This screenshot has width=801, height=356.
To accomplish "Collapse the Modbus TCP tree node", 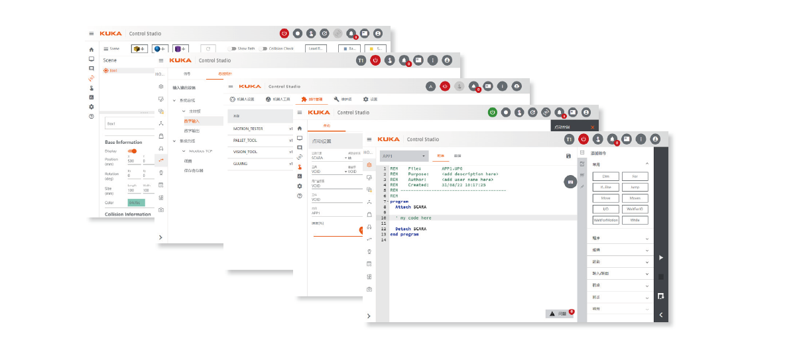I will [x=183, y=150].
